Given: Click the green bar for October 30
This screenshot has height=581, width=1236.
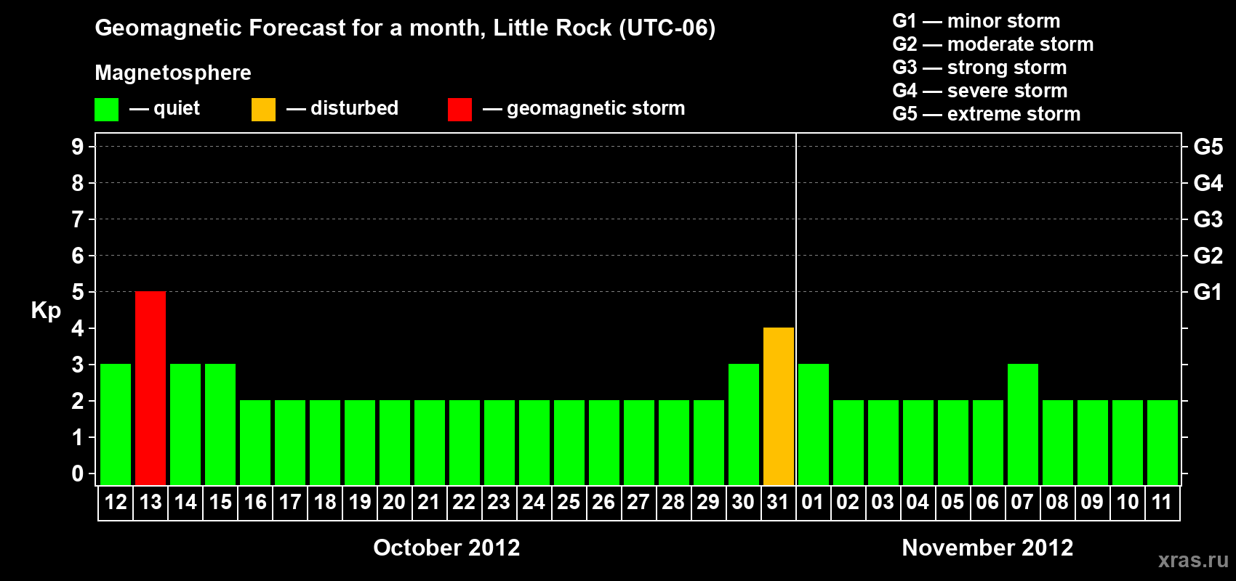Looking at the screenshot, I should click(x=744, y=424).
